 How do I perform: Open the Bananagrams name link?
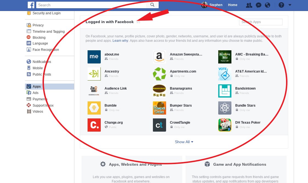[x=181, y=88]
